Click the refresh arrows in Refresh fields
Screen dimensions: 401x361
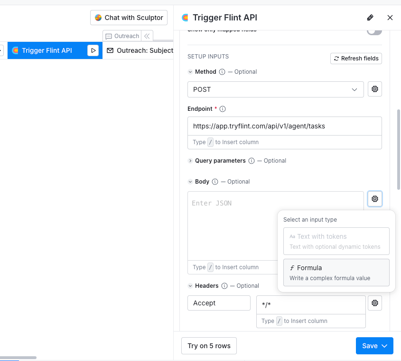coord(336,59)
